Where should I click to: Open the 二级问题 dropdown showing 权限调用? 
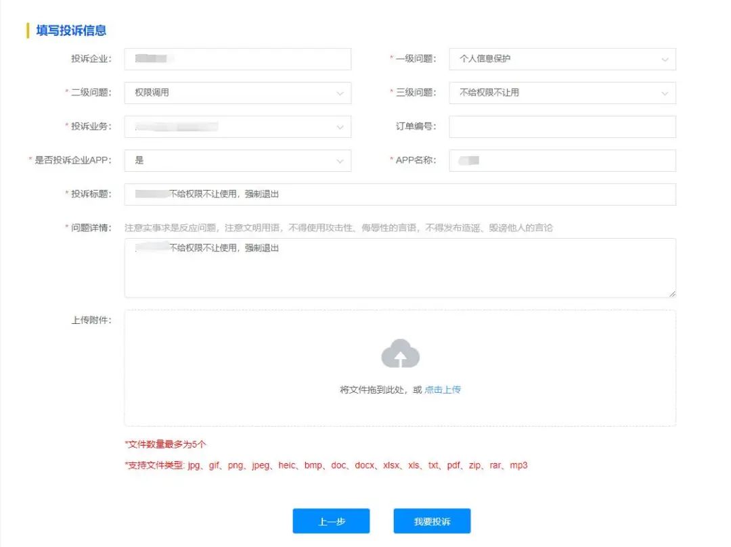238,93
